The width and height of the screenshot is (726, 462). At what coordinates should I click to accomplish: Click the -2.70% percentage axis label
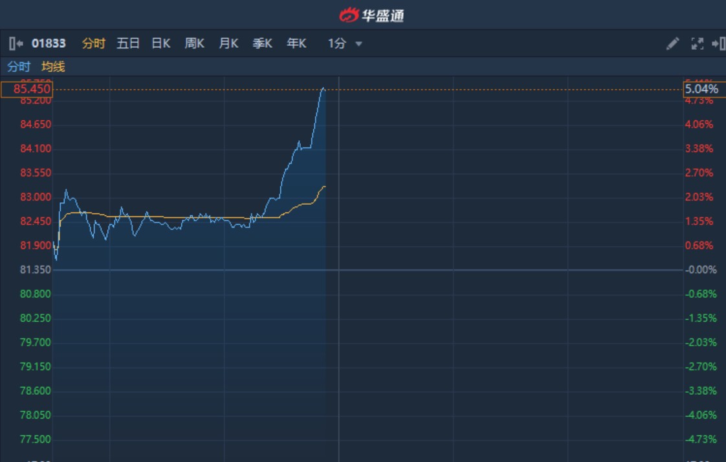click(701, 367)
